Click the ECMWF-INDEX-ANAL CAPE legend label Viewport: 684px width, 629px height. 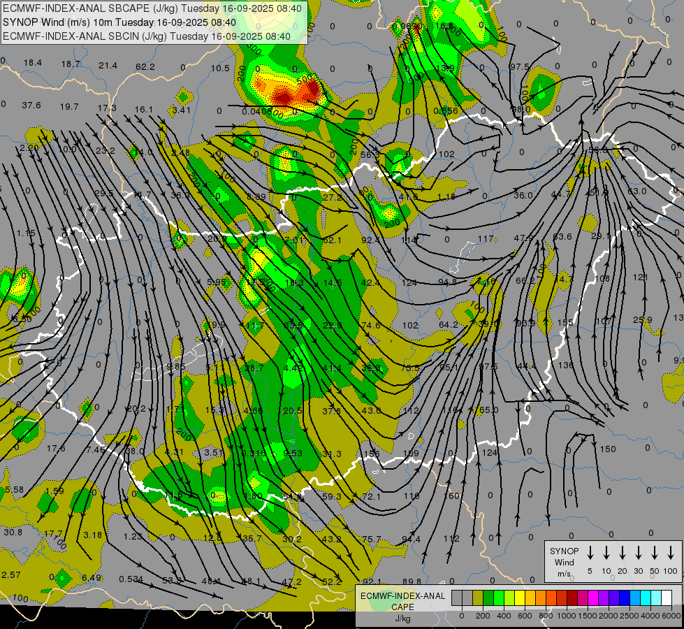402,601
